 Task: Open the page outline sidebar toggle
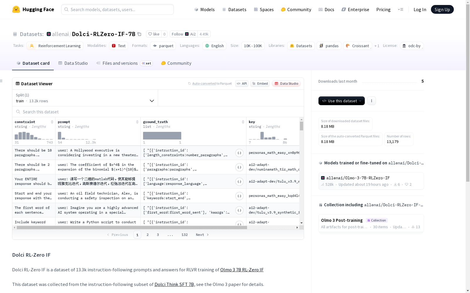pos(1,81)
